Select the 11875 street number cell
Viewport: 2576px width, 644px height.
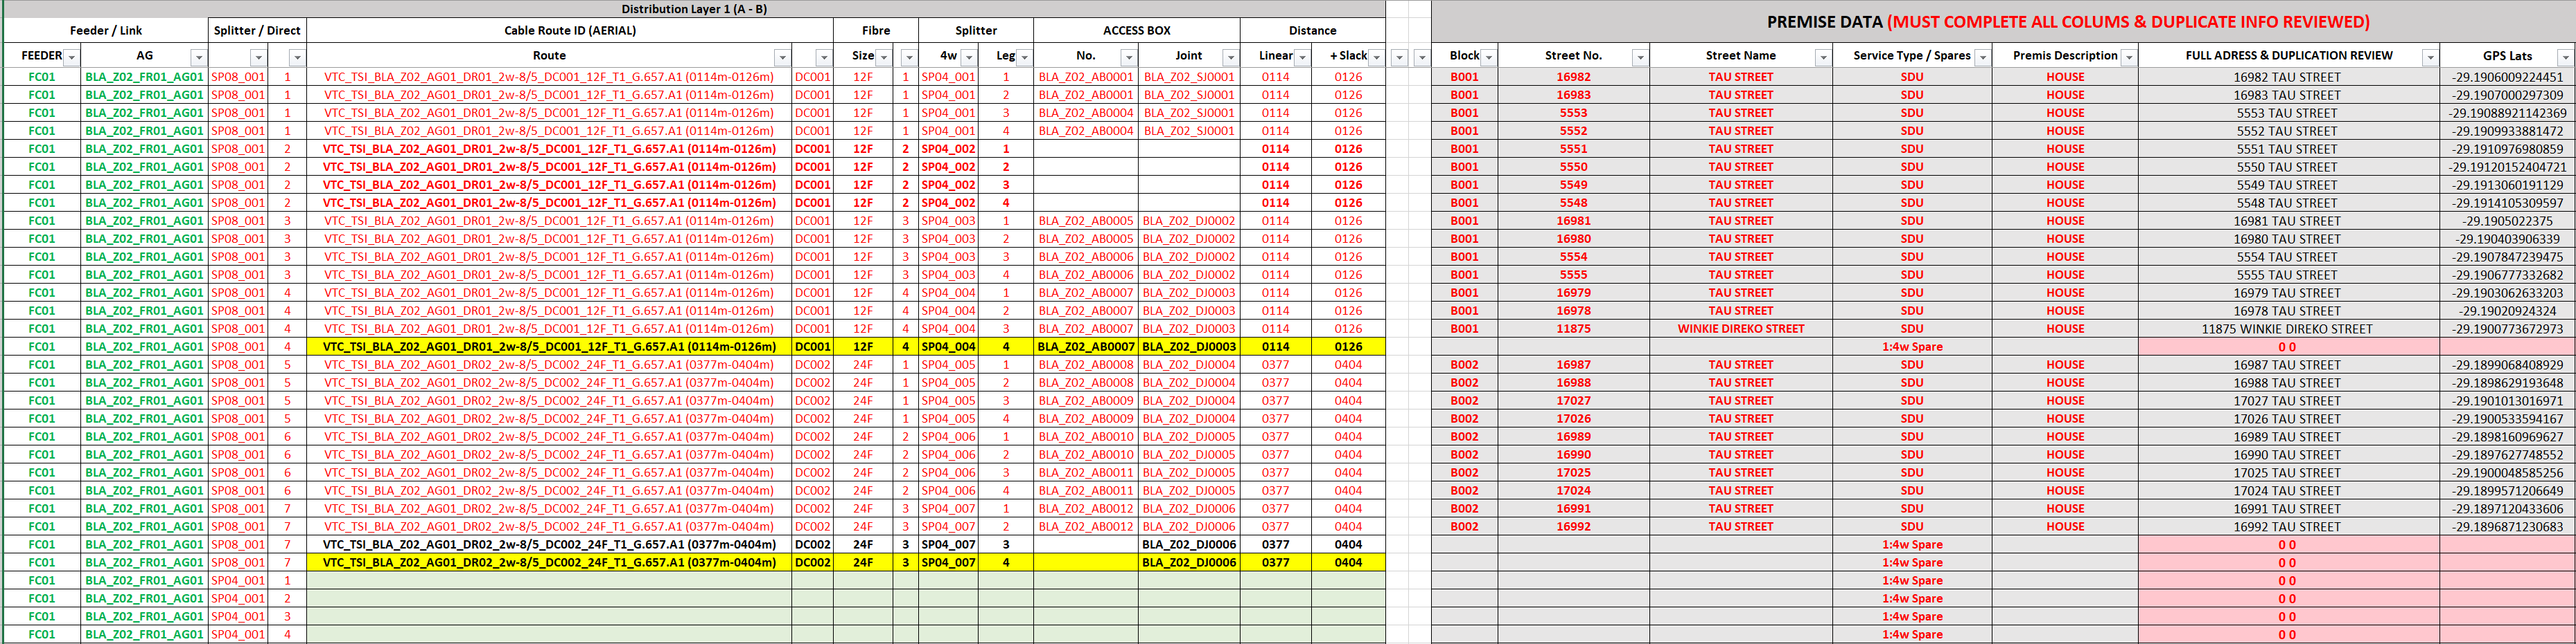coord(1573,329)
